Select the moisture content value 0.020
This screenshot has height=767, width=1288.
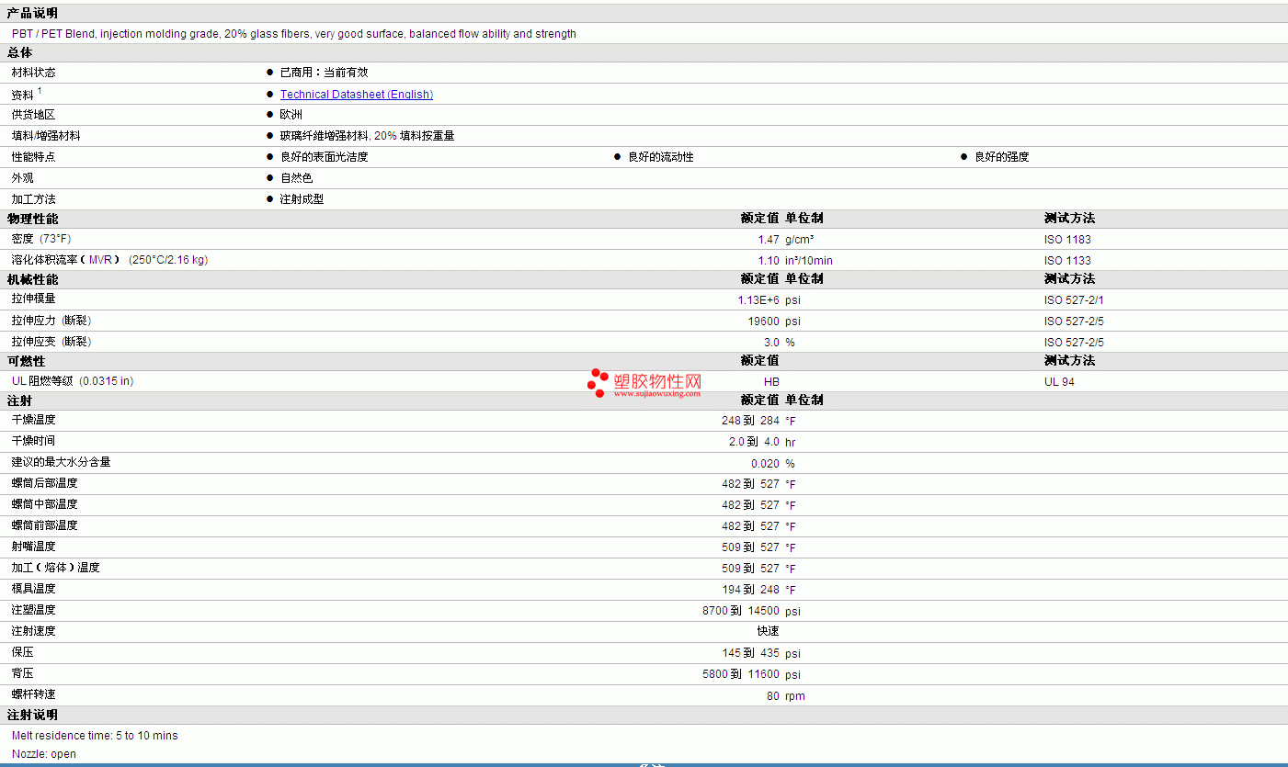766,464
